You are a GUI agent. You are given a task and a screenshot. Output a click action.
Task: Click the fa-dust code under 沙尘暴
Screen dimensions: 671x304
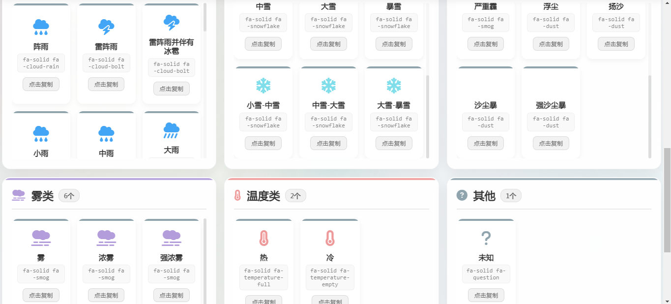pos(486,122)
